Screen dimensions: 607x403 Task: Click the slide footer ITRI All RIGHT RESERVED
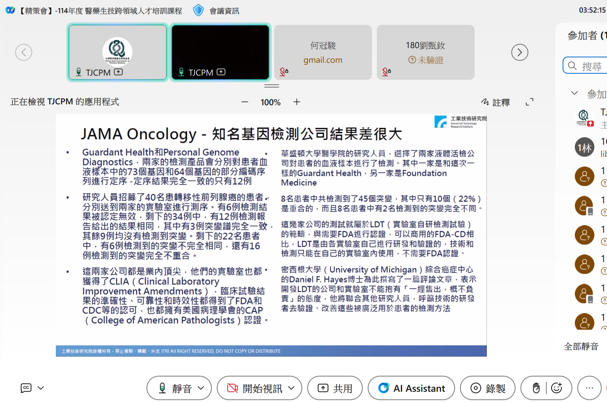tap(171, 351)
